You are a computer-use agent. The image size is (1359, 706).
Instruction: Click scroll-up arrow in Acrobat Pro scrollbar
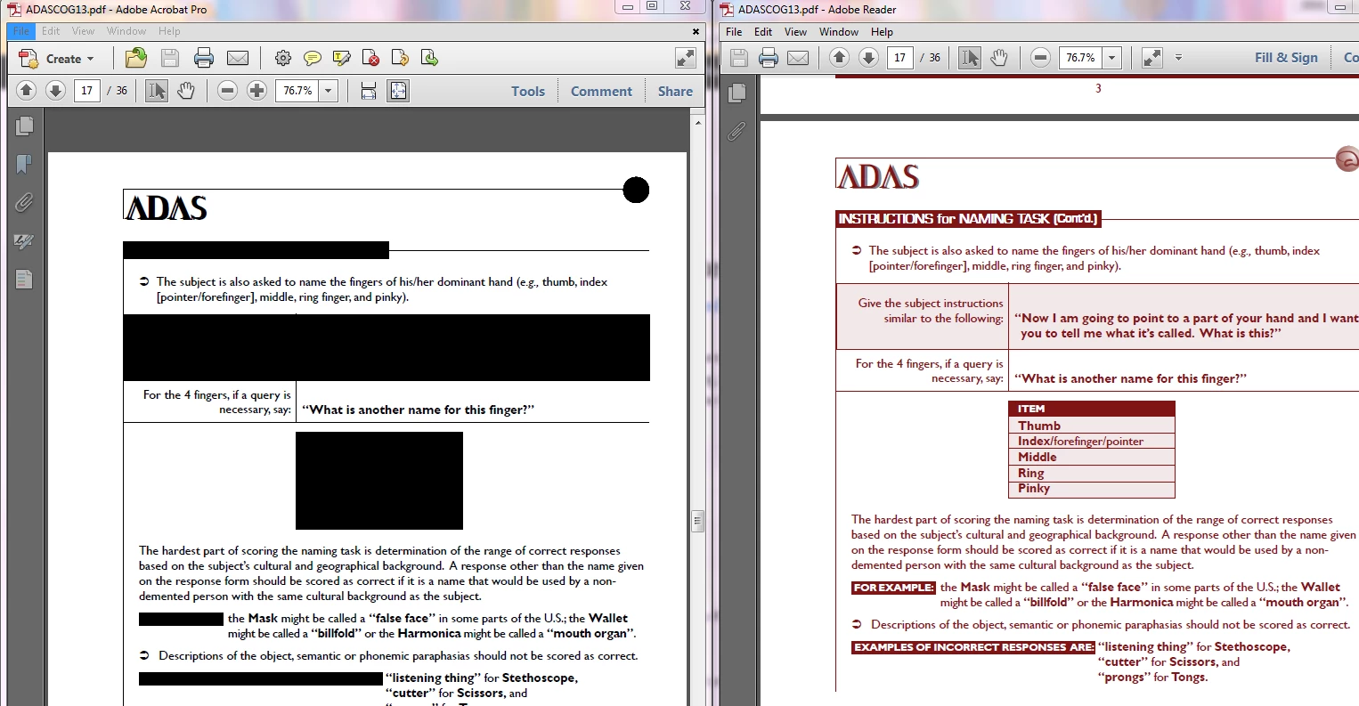pos(697,122)
